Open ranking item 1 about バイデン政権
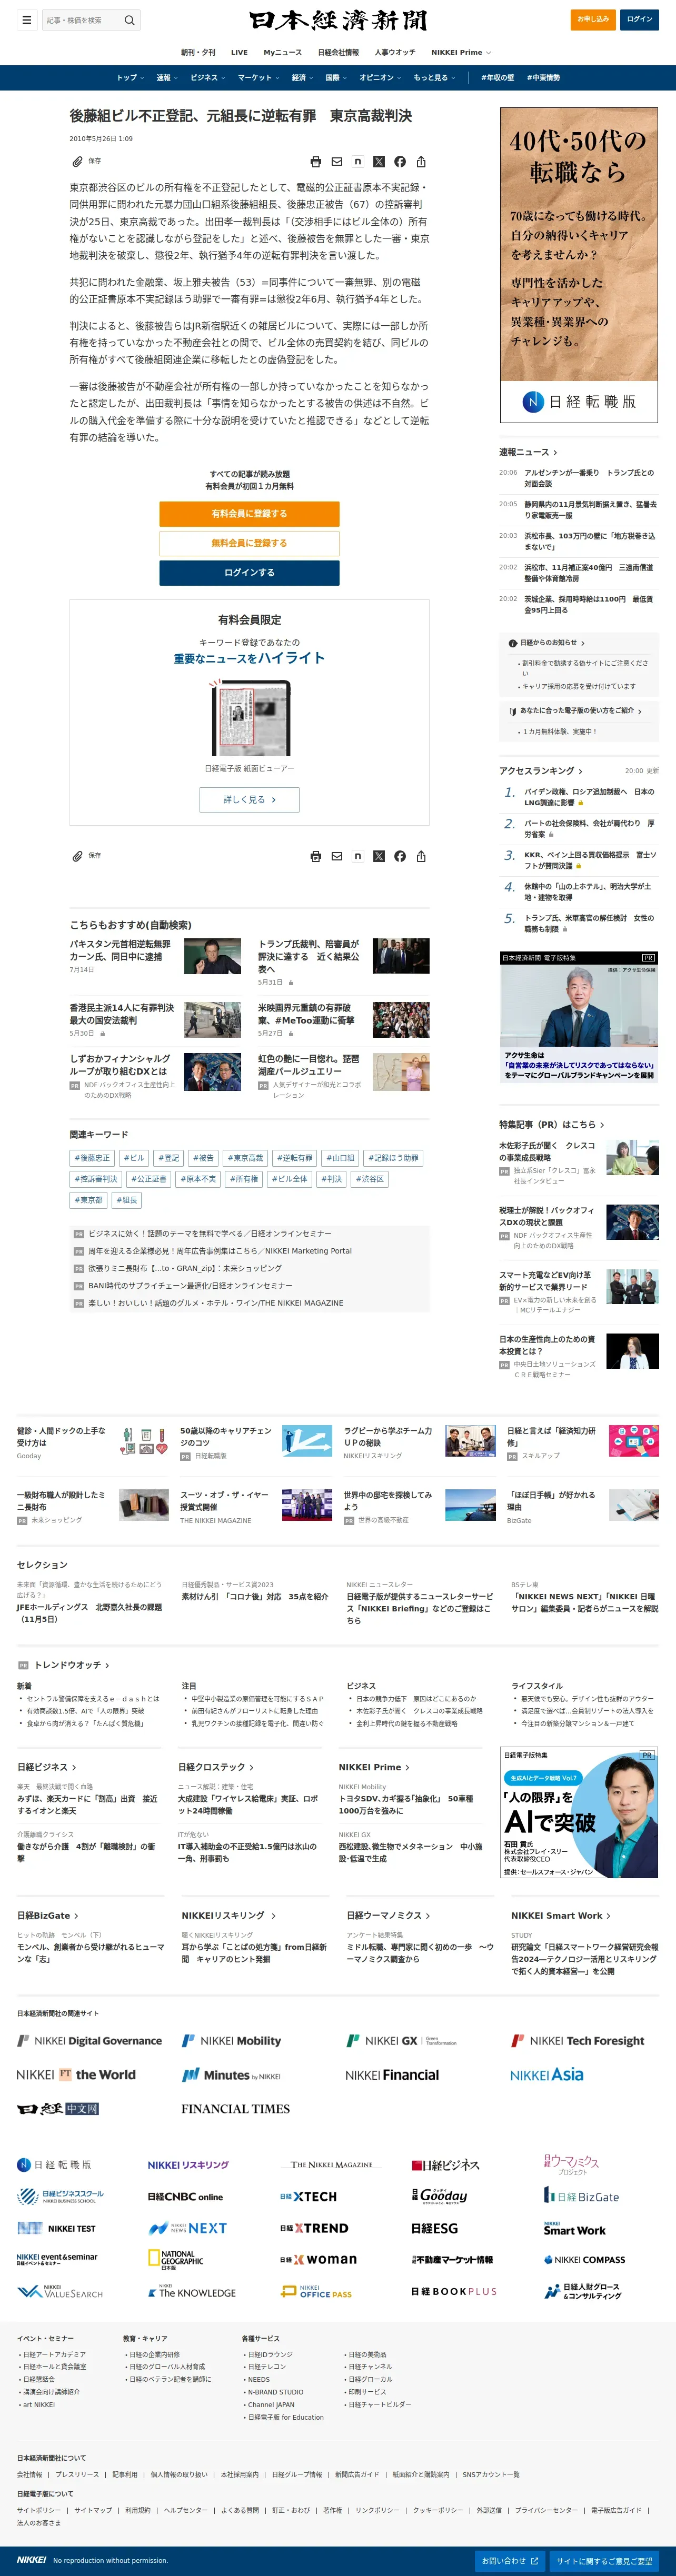The image size is (676, 2576). pyautogui.click(x=590, y=797)
